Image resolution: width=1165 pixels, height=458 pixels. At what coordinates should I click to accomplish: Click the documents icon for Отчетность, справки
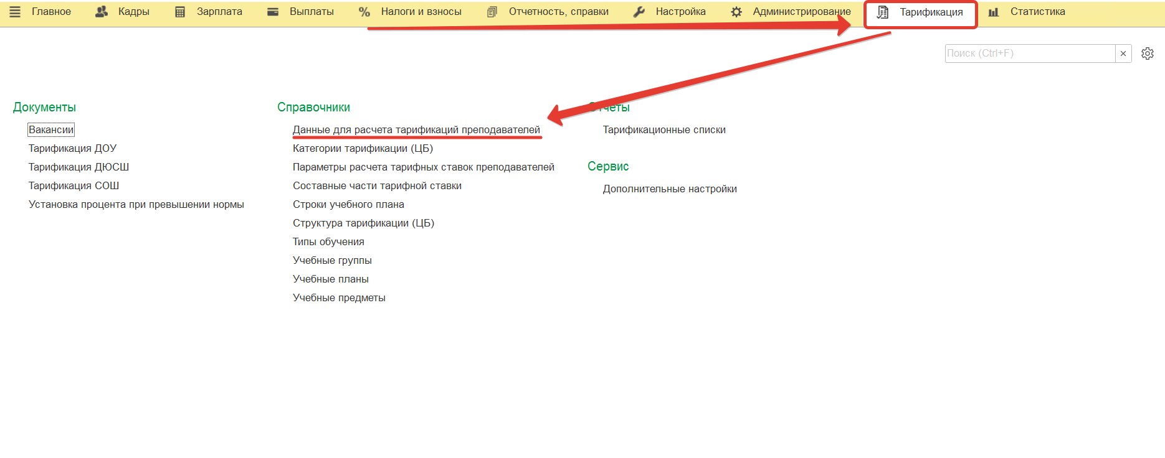pos(492,12)
